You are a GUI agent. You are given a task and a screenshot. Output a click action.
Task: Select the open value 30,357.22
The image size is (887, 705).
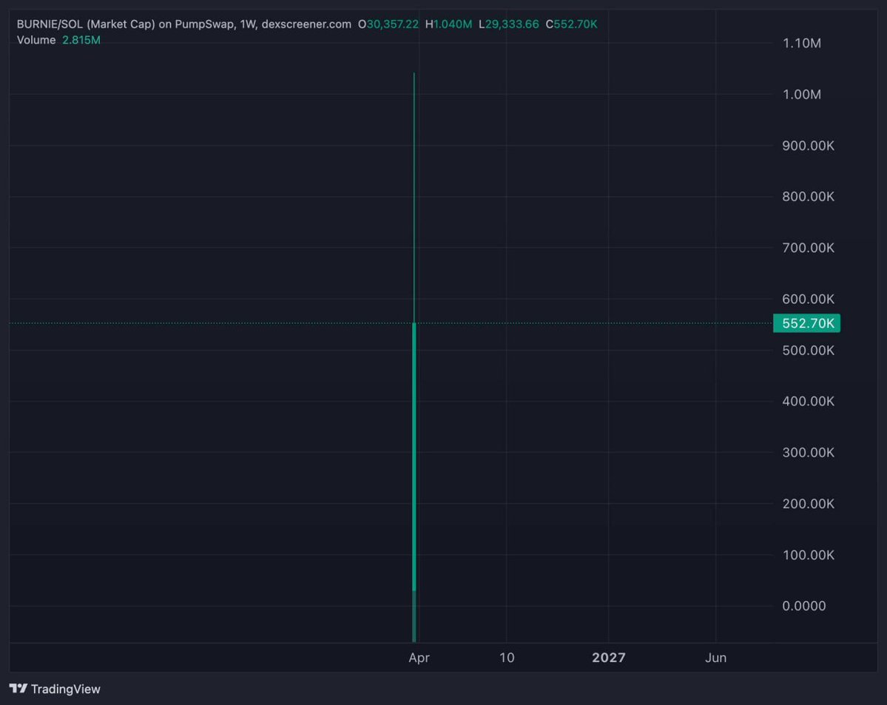click(392, 24)
